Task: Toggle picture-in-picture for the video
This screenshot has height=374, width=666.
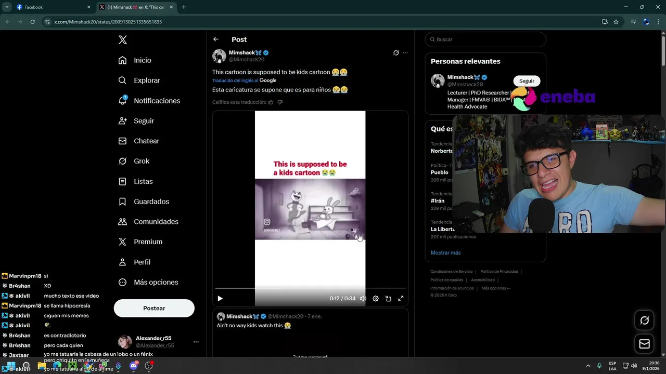Action: pyautogui.click(x=388, y=299)
